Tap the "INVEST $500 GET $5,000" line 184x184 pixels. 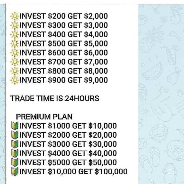(63, 44)
